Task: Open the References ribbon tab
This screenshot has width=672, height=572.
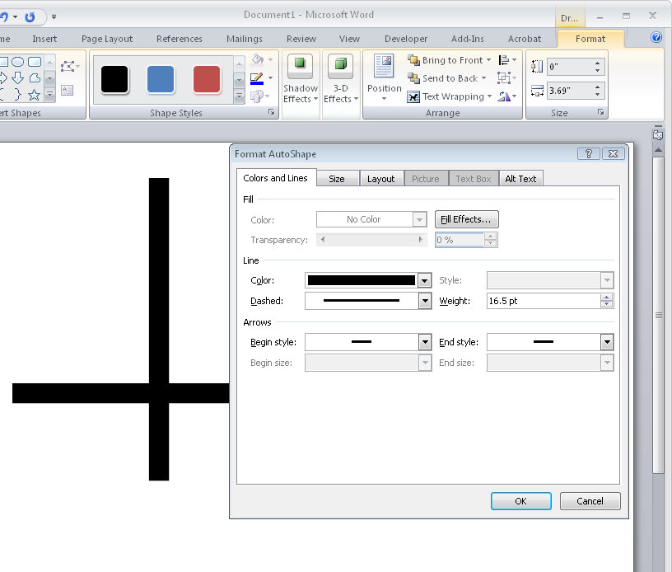Action: pos(180,39)
